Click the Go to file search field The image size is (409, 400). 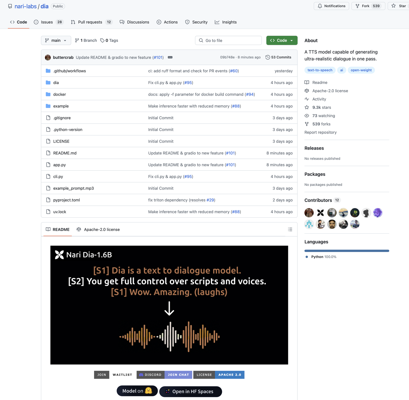click(x=228, y=40)
